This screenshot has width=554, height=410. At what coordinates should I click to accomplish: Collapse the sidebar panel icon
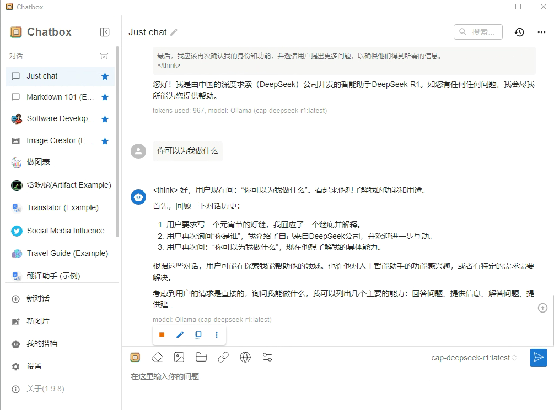tap(105, 32)
